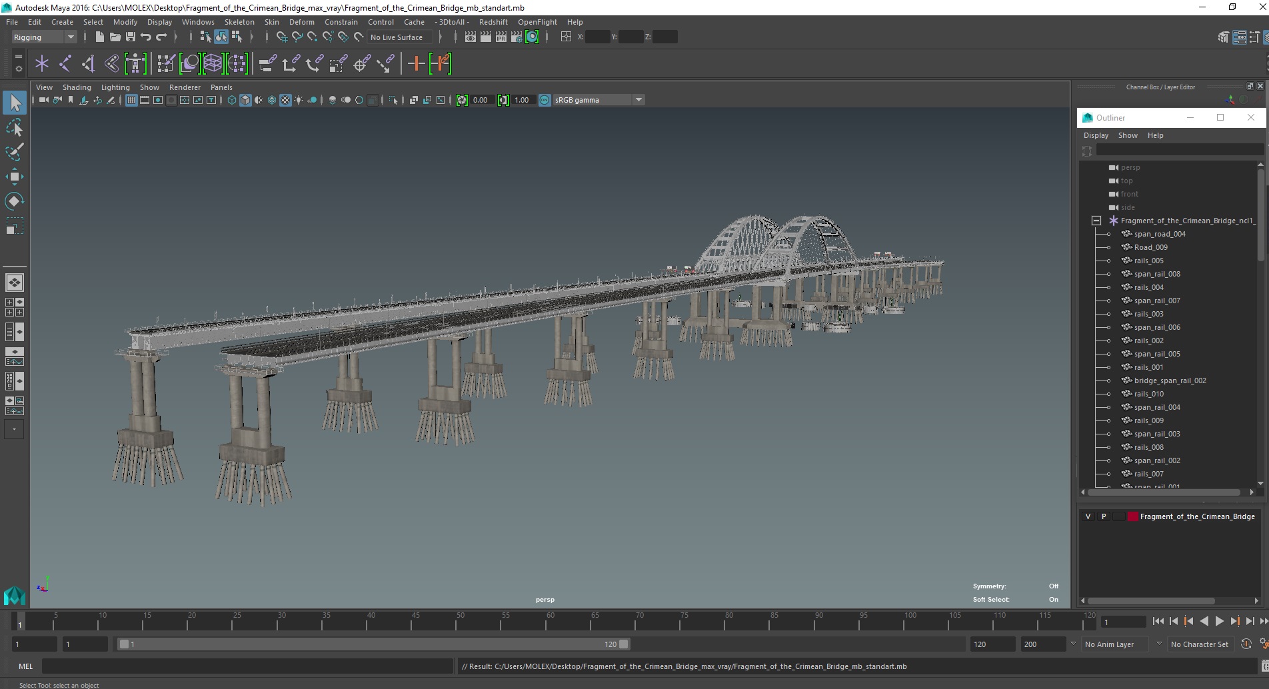1269x689 pixels.
Task: Select span_road_004 in Outliner
Action: tap(1160, 234)
